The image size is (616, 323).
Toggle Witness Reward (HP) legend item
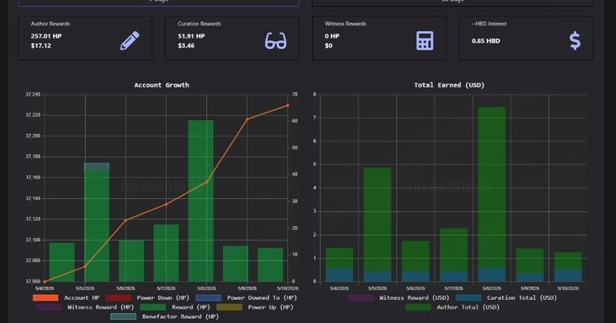(x=85, y=307)
